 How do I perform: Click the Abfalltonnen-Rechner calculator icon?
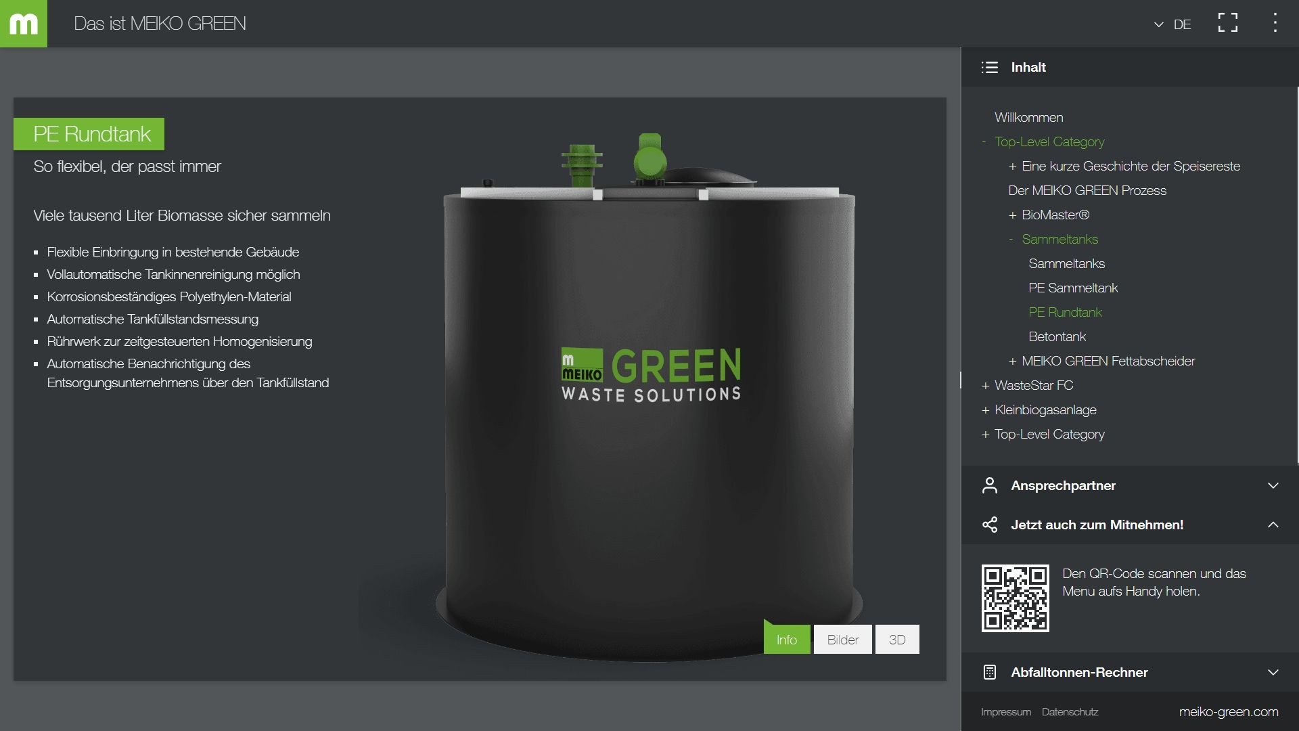pyautogui.click(x=990, y=672)
